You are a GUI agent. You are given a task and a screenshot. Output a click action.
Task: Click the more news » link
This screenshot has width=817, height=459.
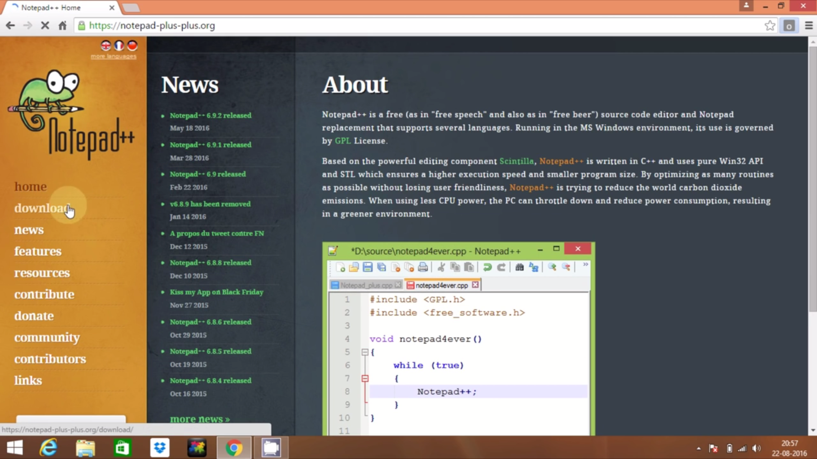pyautogui.click(x=200, y=419)
